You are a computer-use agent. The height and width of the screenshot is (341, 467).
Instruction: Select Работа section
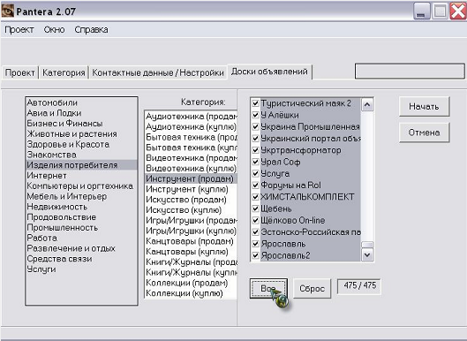click(x=81, y=238)
